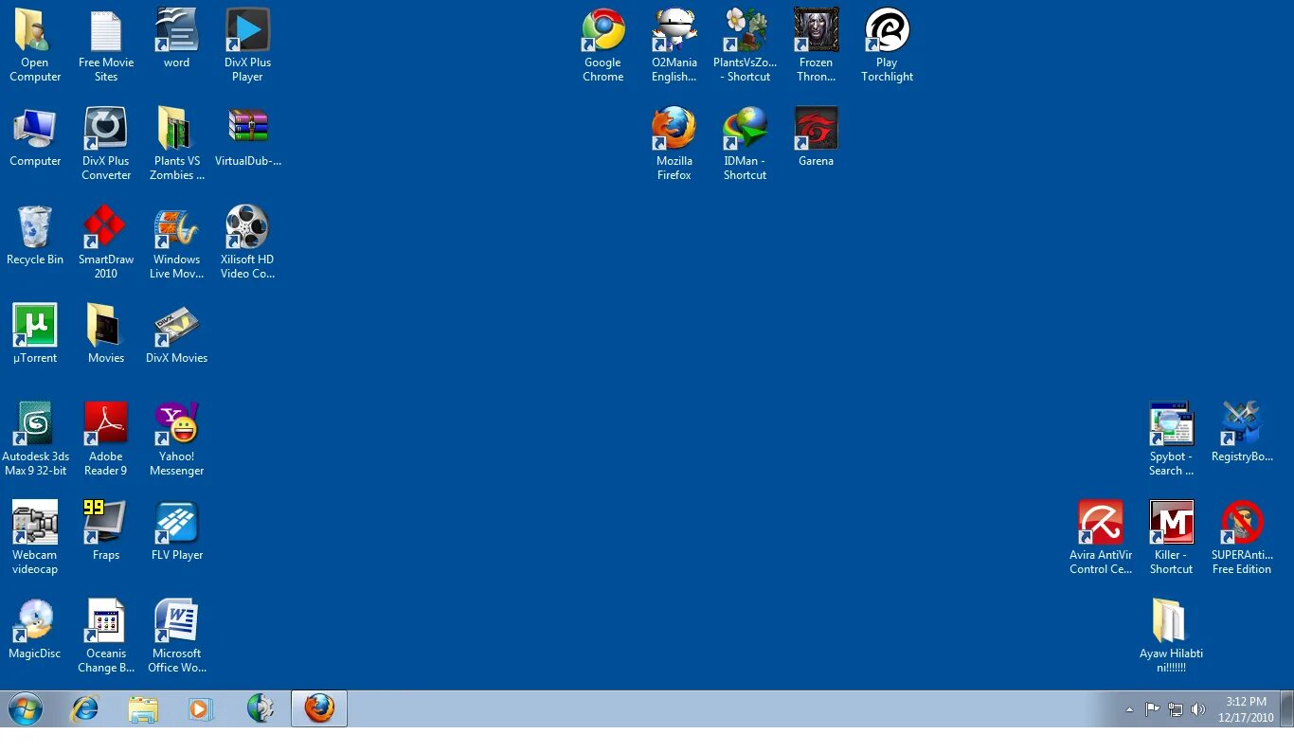1294x752 pixels.
Task: Open the Movies folder
Action: [x=105, y=325]
